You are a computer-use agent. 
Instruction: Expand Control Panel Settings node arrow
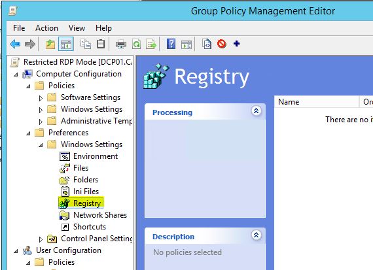(41, 239)
